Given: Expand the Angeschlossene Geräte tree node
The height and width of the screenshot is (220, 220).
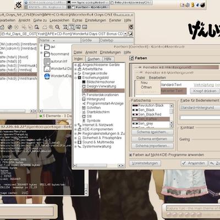Looking at the screenshot, I should pyautogui.click(x=75, y=65).
